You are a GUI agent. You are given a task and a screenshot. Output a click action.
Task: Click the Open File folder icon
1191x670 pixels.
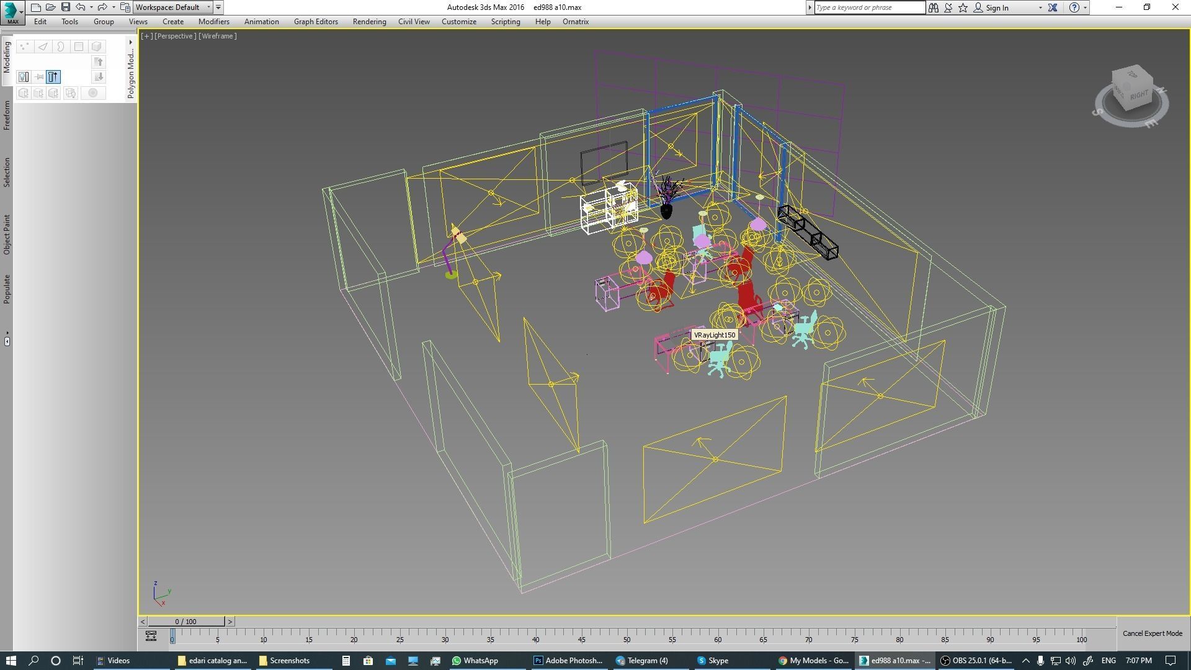click(51, 7)
